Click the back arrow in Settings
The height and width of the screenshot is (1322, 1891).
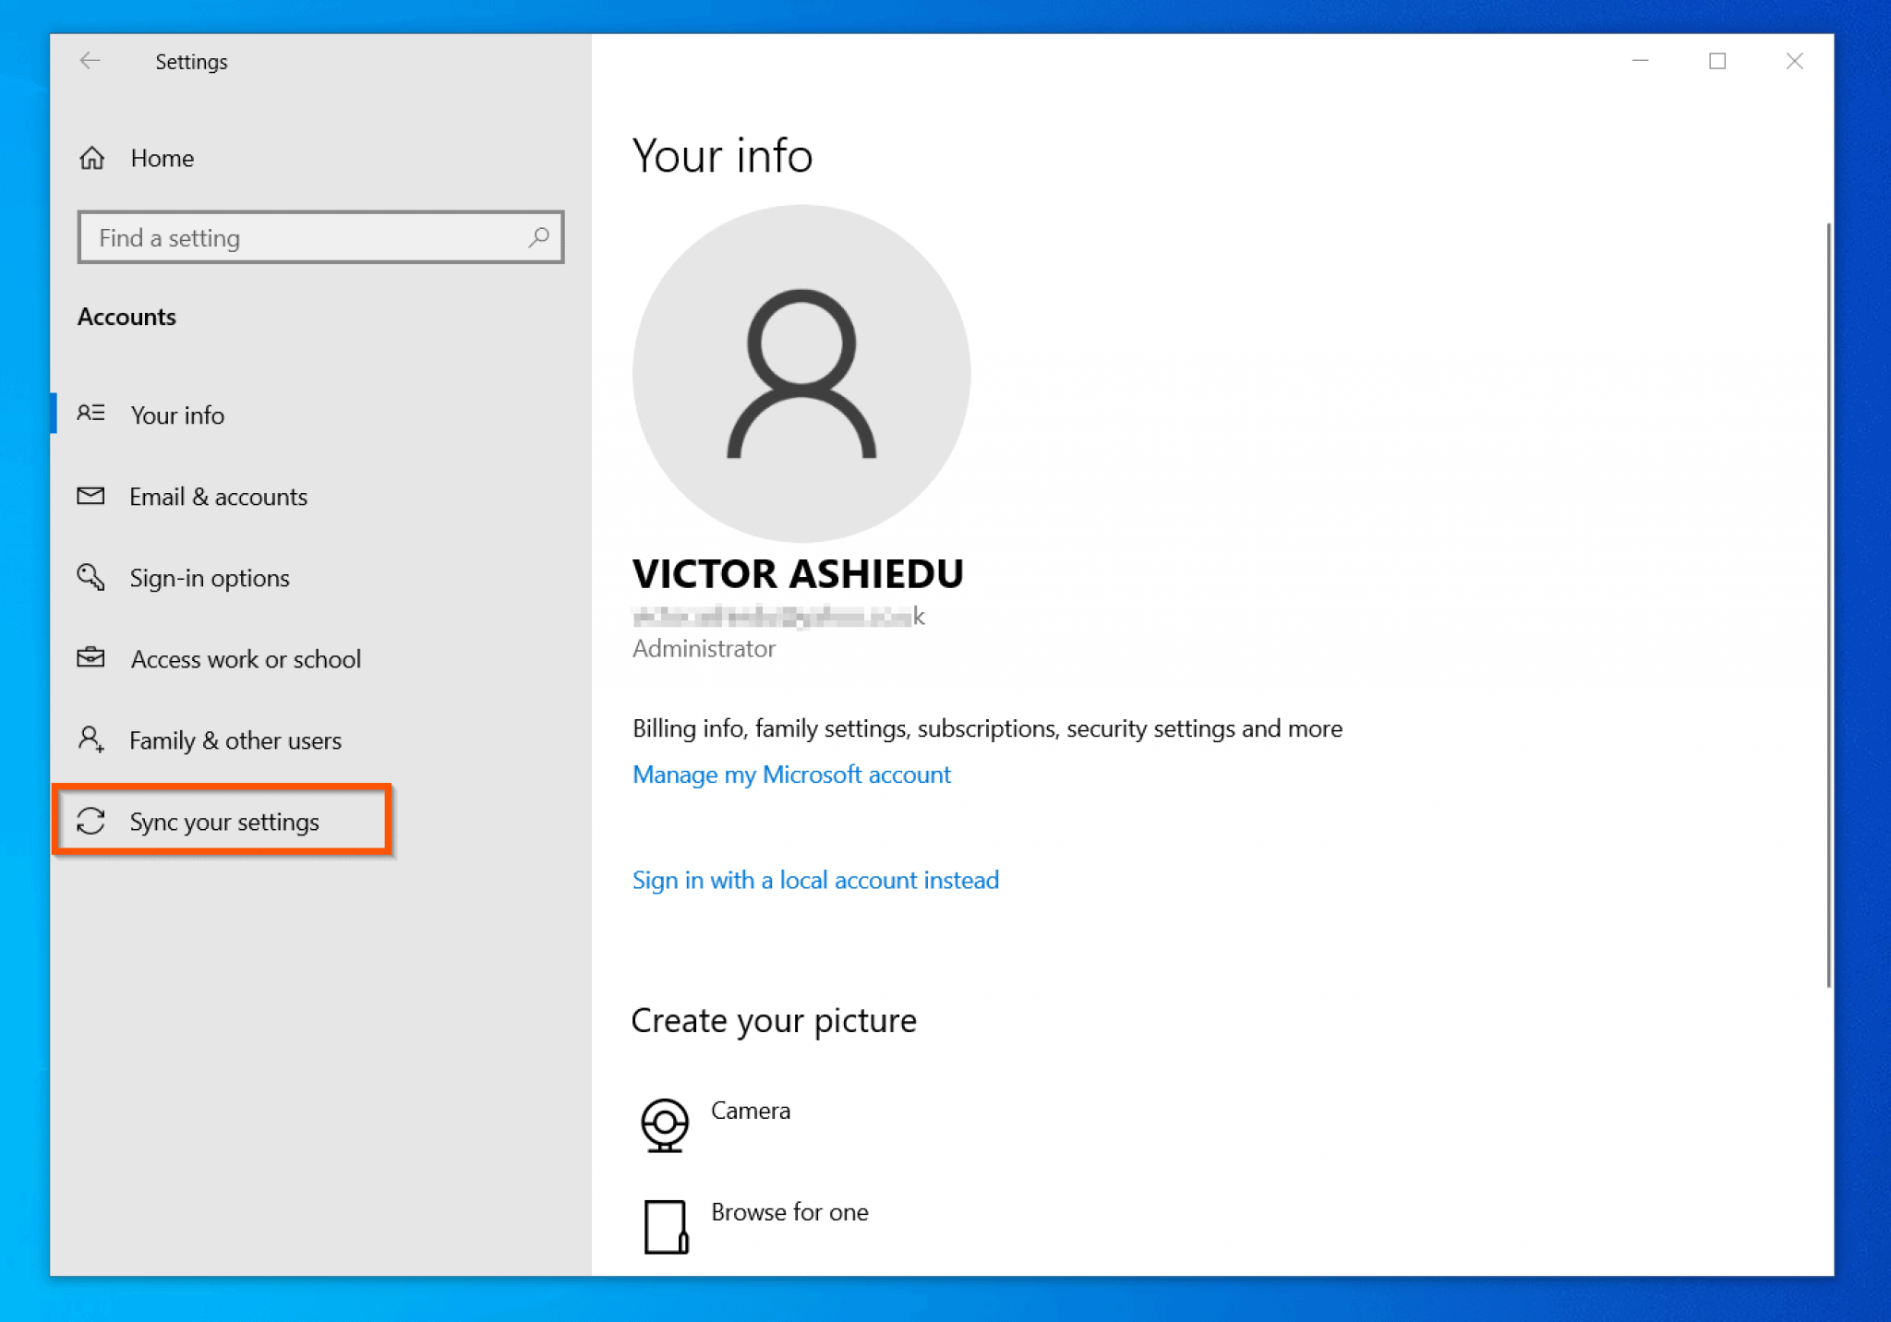coord(90,61)
